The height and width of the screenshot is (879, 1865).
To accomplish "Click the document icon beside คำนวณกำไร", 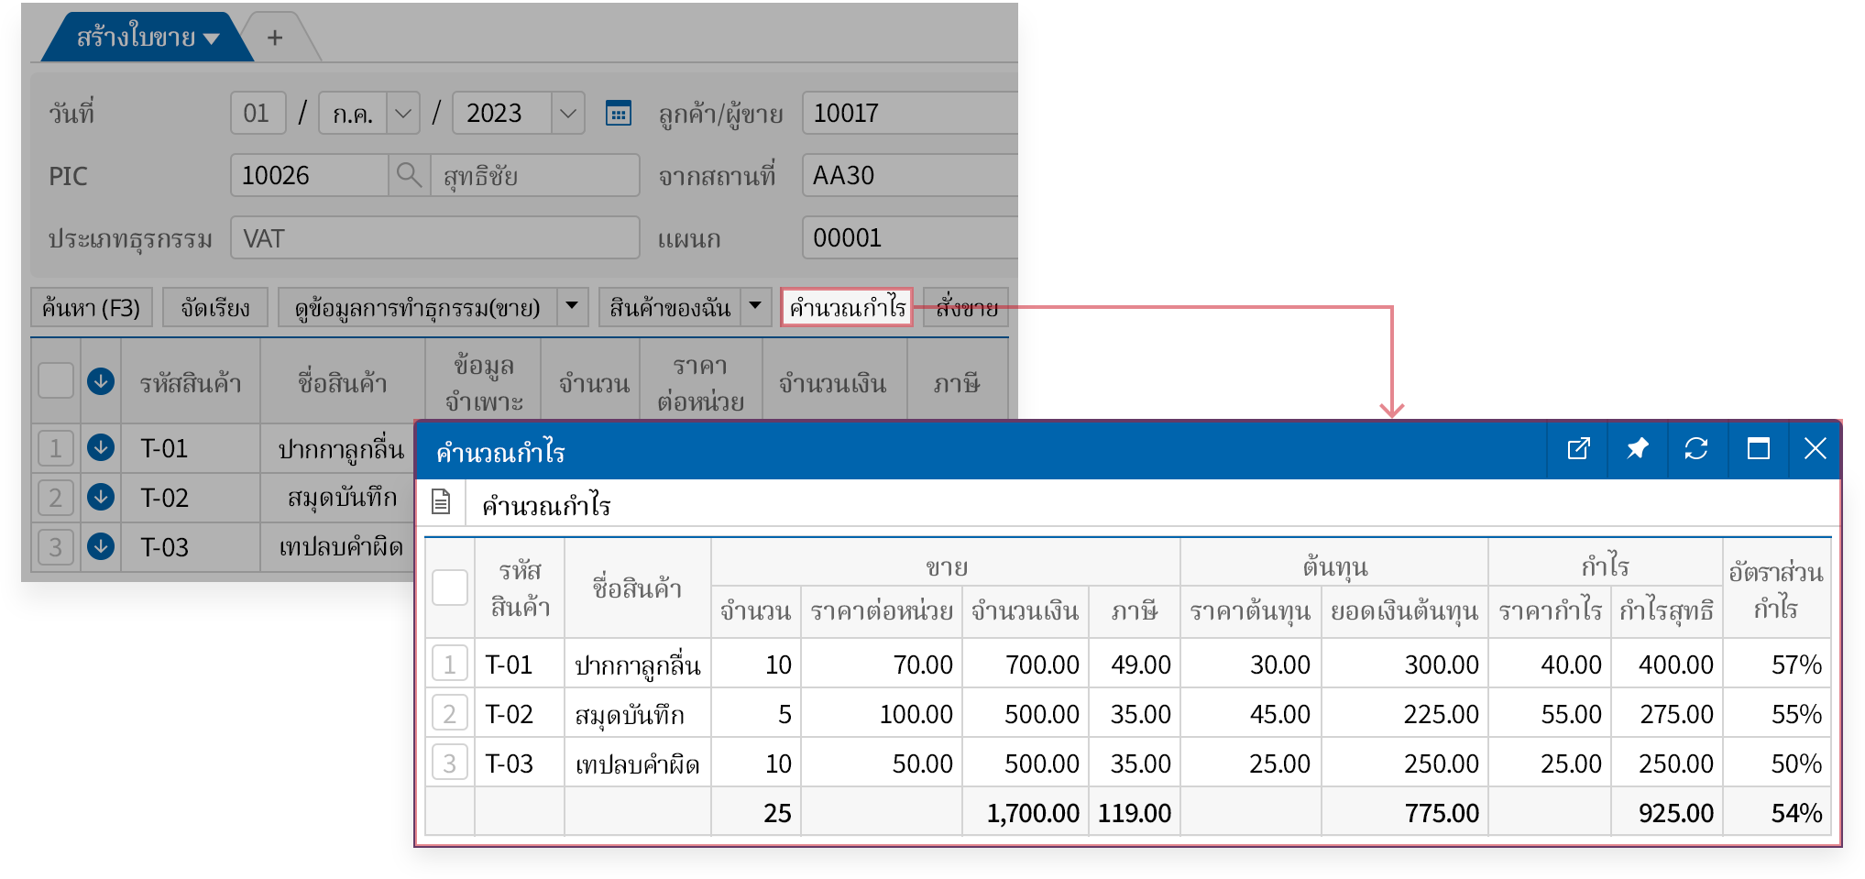I will (442, 502).
